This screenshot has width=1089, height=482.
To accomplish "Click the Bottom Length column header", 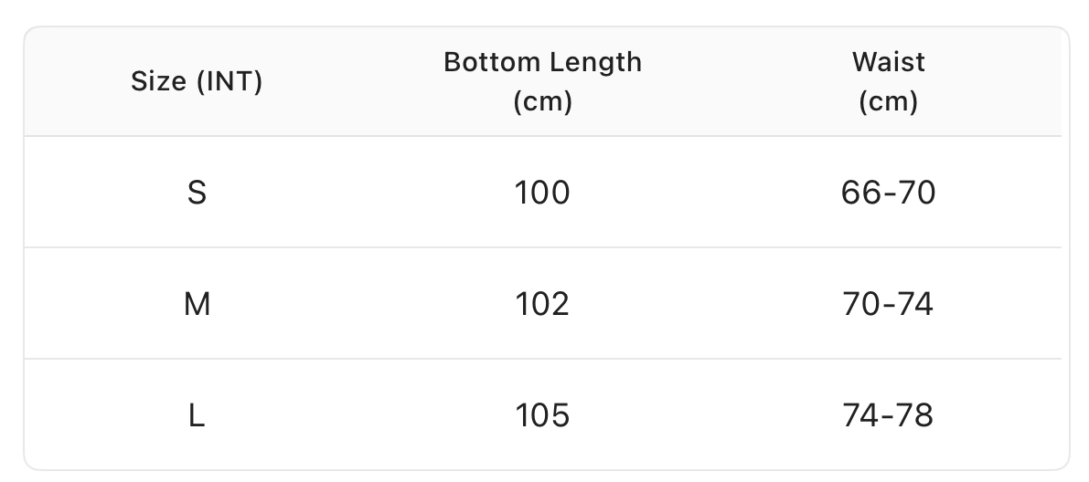I will [x=542, y=62].
